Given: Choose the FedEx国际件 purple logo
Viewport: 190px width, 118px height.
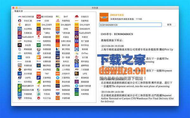Looking at the screenshot, I should coord(20,37).
